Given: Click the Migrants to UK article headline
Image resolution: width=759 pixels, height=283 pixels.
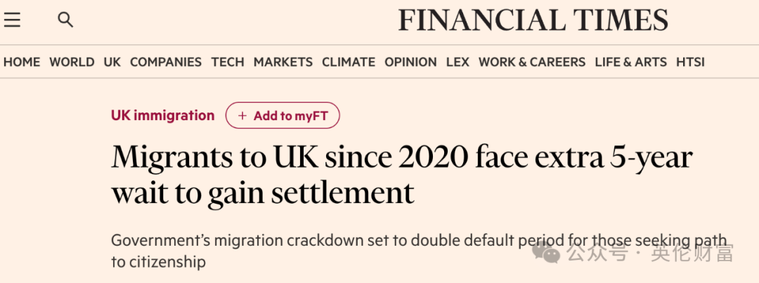Looking at the screenshot, I should point(402,175).
